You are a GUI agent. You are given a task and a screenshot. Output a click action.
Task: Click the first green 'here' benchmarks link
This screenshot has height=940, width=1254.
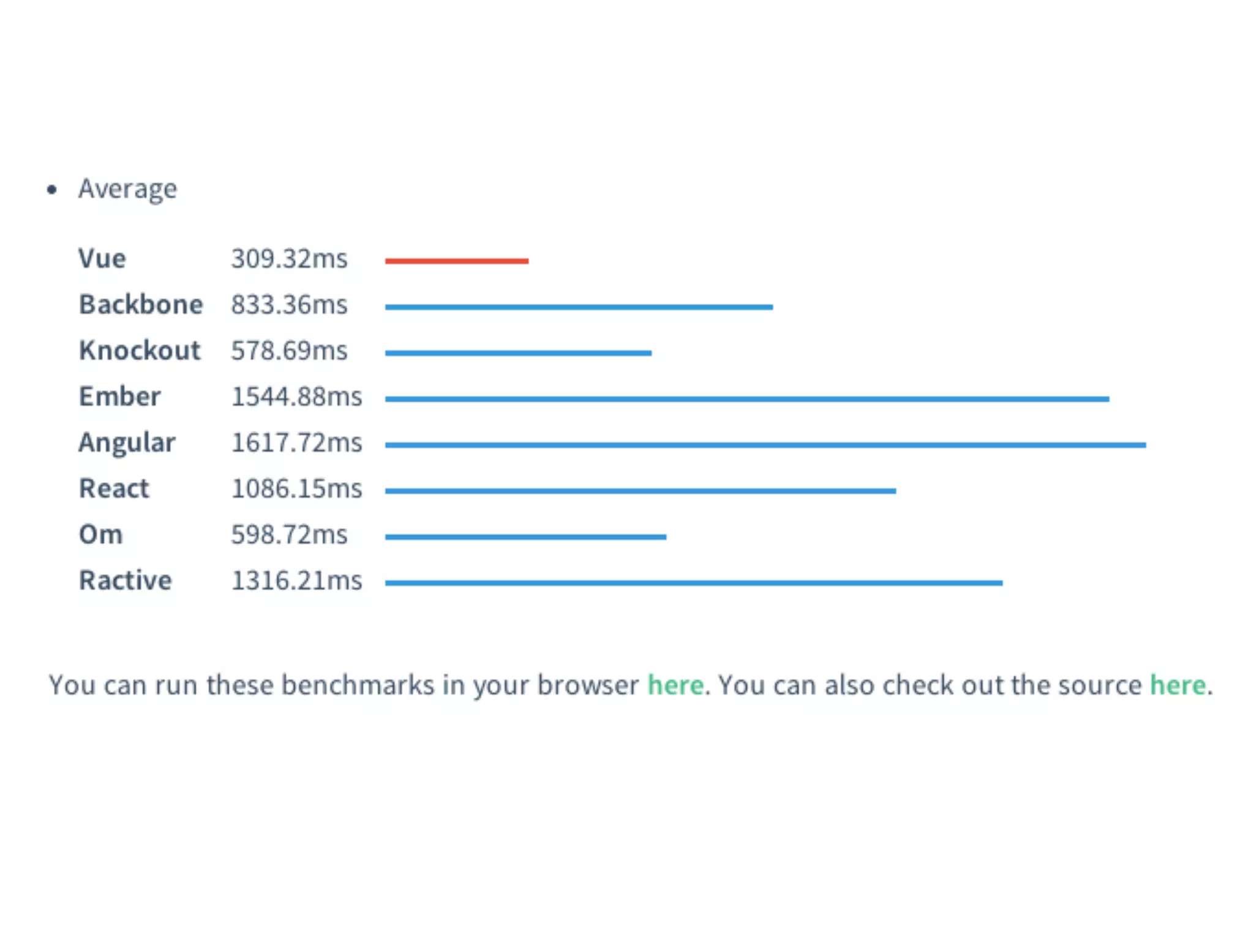[x=675, y=685]
